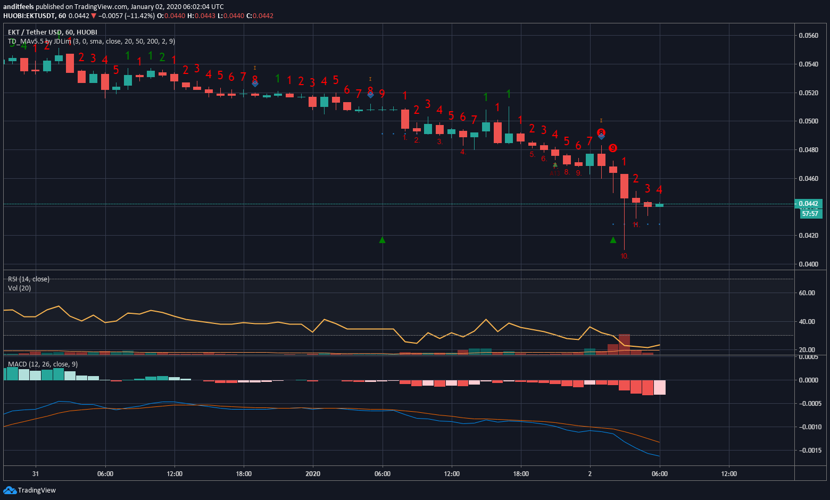This screenshot has height=500, width=830.
Task: Click the 0.0520 price axis label
Action: point(808,93)
